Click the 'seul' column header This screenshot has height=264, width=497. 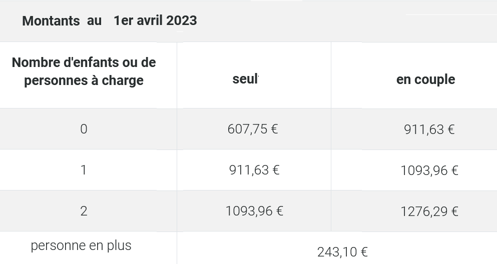click(x=246, y=79)
